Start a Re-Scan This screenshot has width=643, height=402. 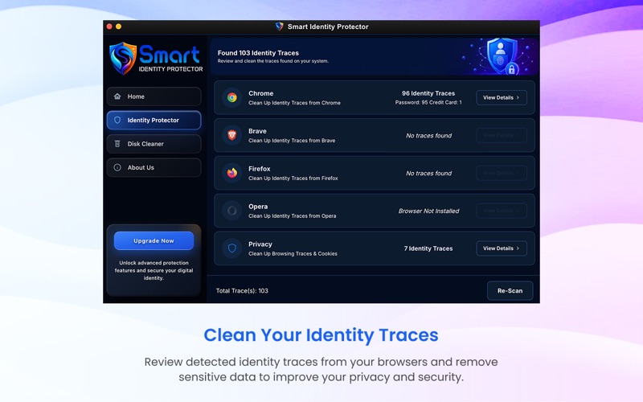click(510, 290)
